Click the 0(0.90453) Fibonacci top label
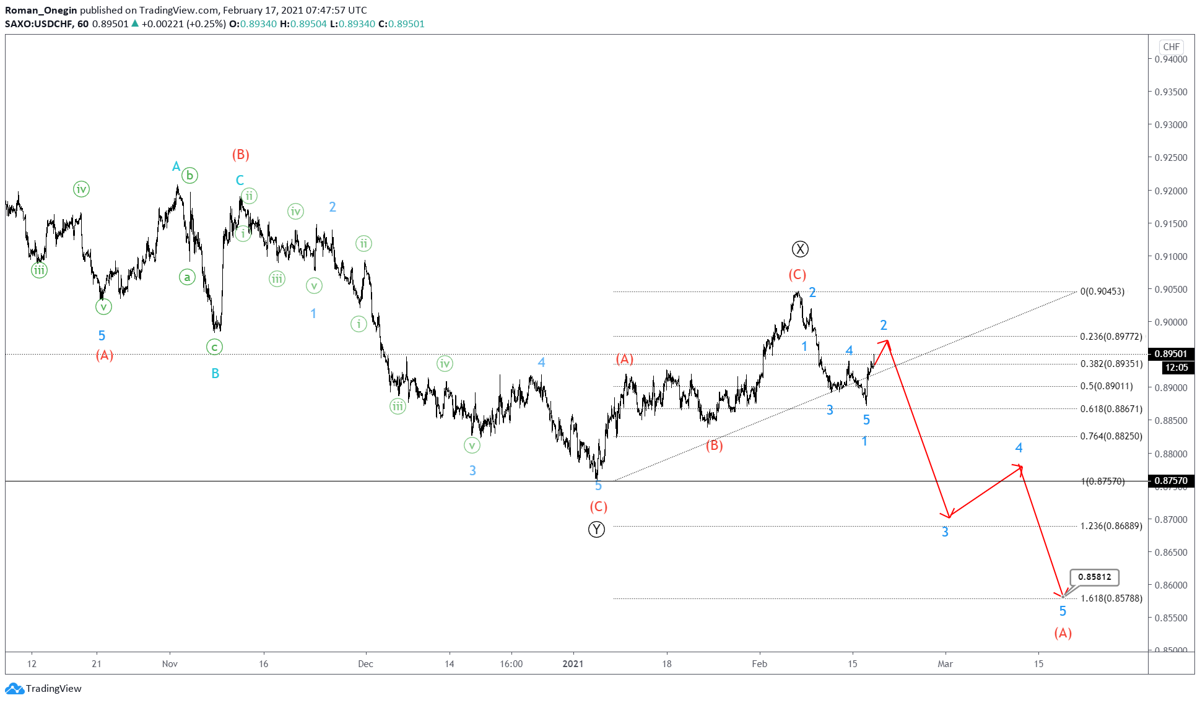Image resolution: width=1200 pixels, height=703 pixels. pos(1102,291)
